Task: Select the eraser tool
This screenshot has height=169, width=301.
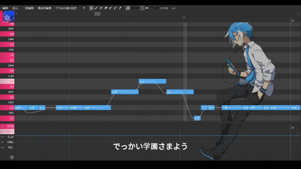Action: tap(106, 8)
